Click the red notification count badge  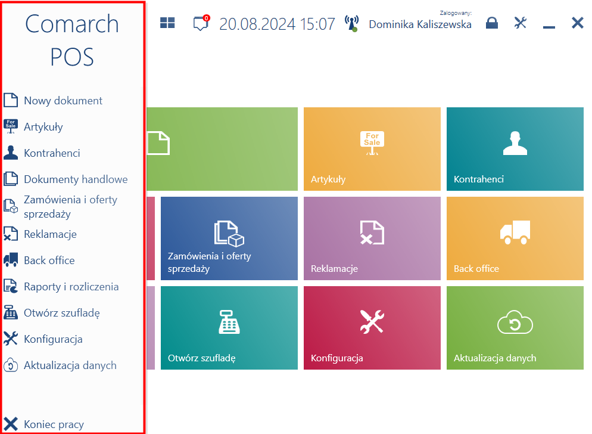206,18
